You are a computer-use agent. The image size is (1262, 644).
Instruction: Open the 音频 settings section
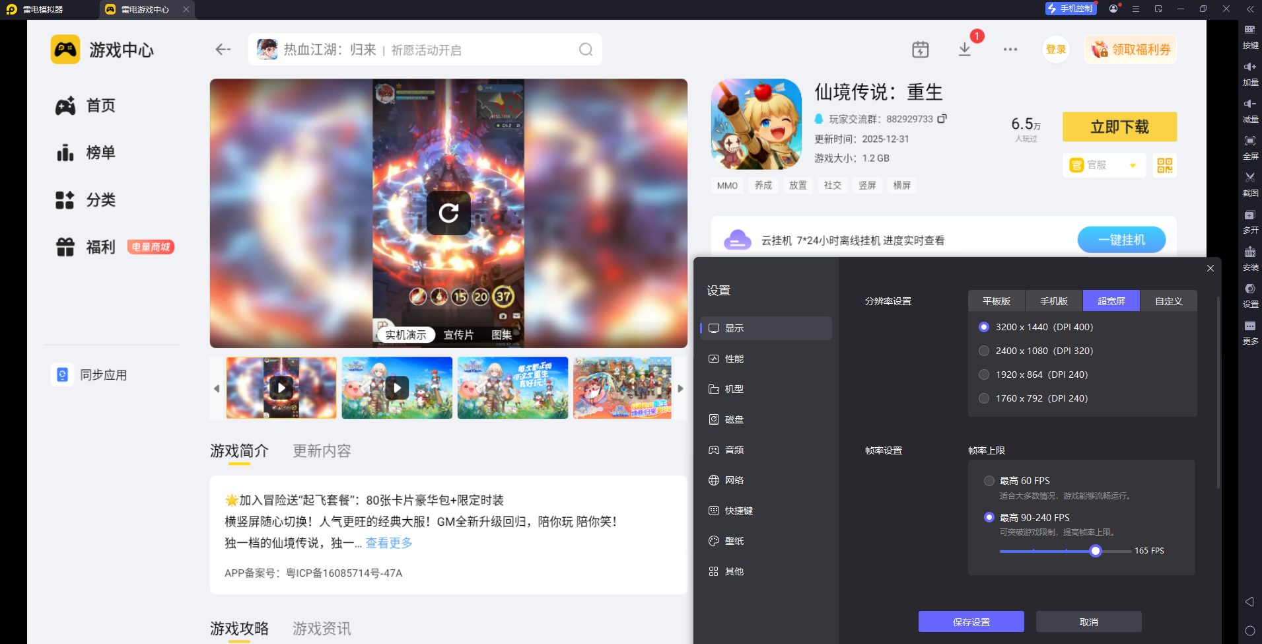[x=766, y=450]
